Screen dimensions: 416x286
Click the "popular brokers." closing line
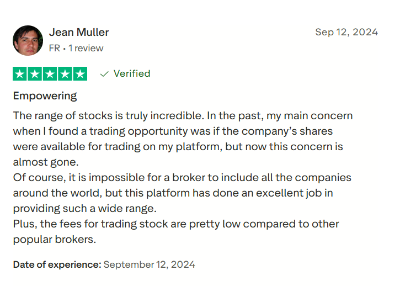[55, 240]
